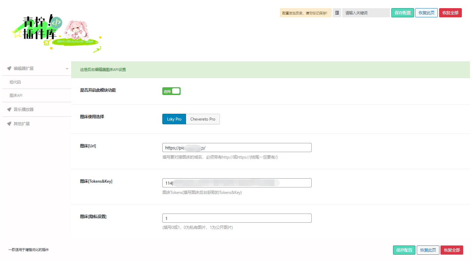The width and height of the screenshot is (473, 274).
Task: Click the bottom 恢复全部 button
Action: pos(452,250)
